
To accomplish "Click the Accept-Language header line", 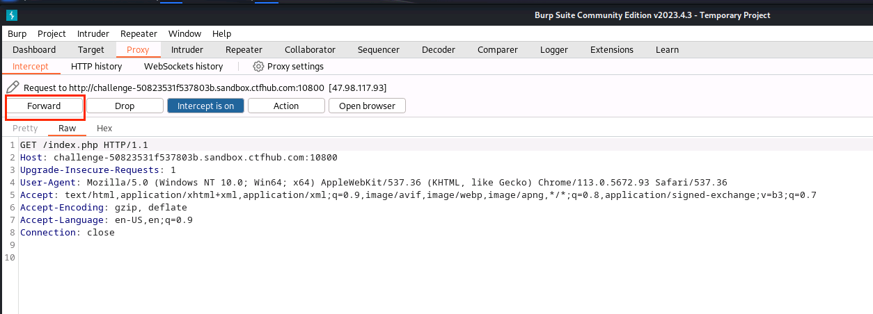I will pyautogui.click(x=107, y=220).
